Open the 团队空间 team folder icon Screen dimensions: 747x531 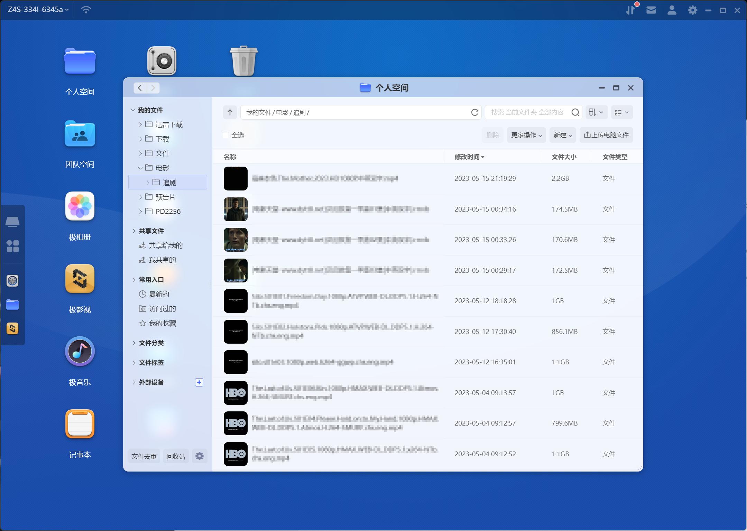[80, 134]
